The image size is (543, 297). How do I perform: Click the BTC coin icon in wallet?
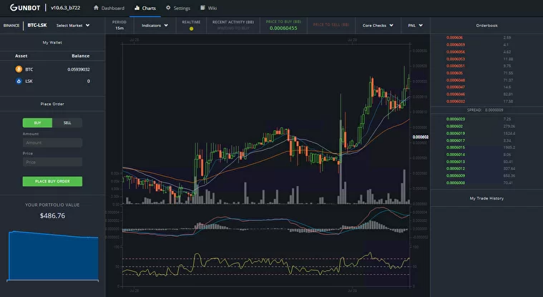click(19, 69)
